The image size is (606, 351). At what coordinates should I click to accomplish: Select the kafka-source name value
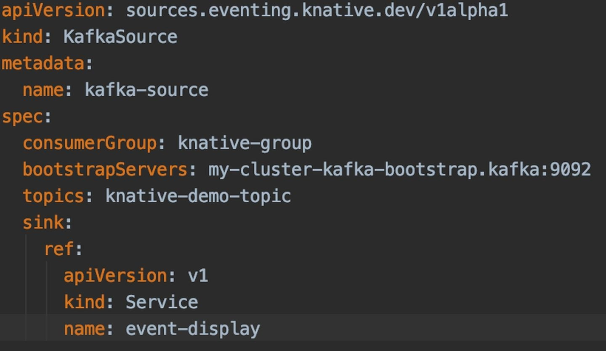tap(146, 90)
